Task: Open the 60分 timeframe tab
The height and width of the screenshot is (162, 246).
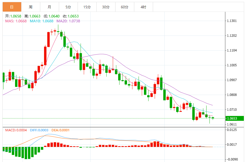Action: coord(125,7)
